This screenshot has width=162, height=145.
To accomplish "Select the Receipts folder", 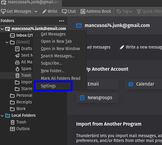I will [24, 102].
